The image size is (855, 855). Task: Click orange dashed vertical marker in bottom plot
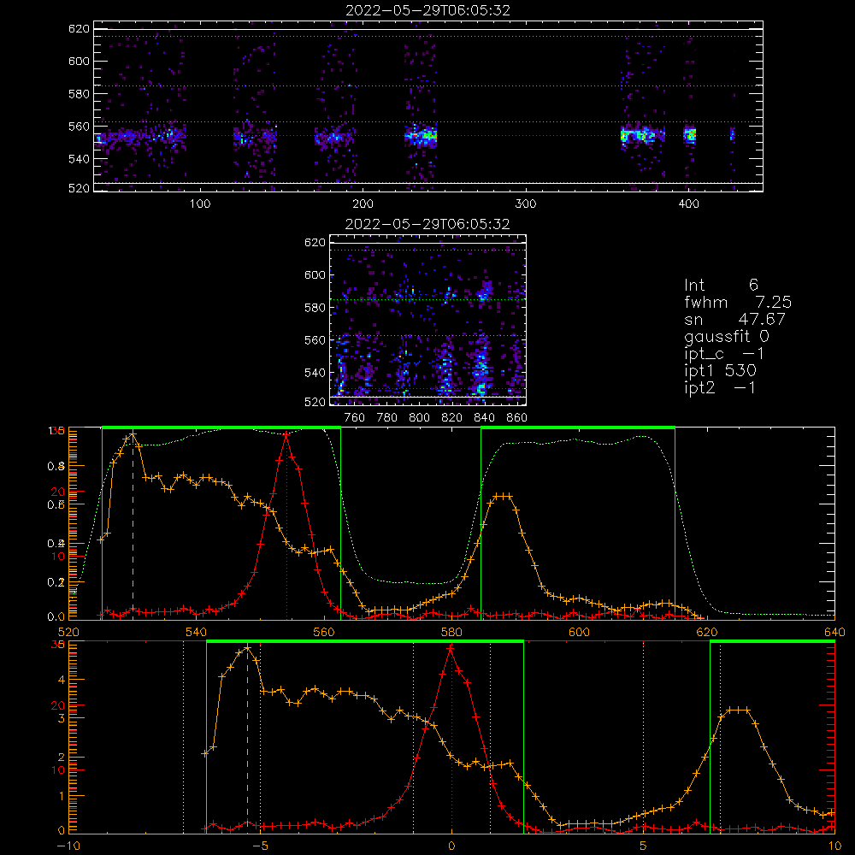pos(247,739)
